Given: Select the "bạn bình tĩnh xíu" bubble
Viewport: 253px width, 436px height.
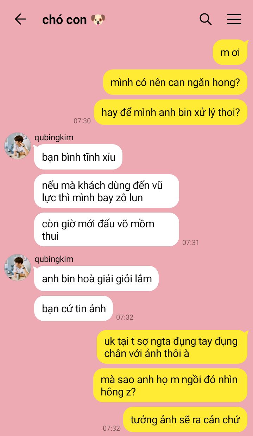Looking at the screenshot, I should coord(78,157).
